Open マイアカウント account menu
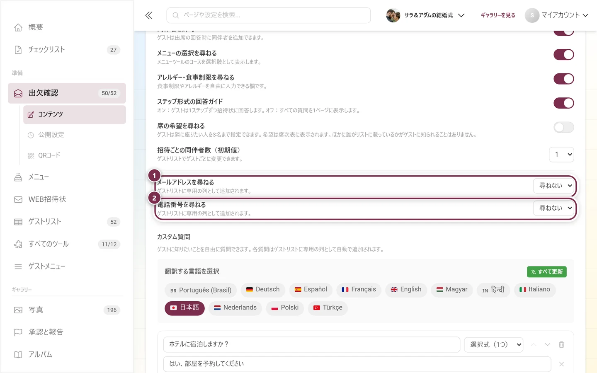 coord(557,15)
